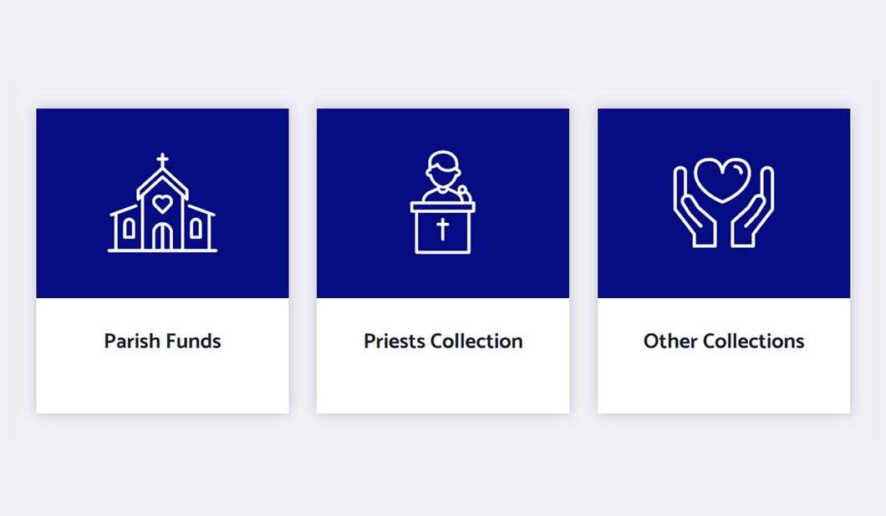This screenshot has height=516, width=886.
Task: Select the Other Collections blue card image
Action: pos(724,203)
